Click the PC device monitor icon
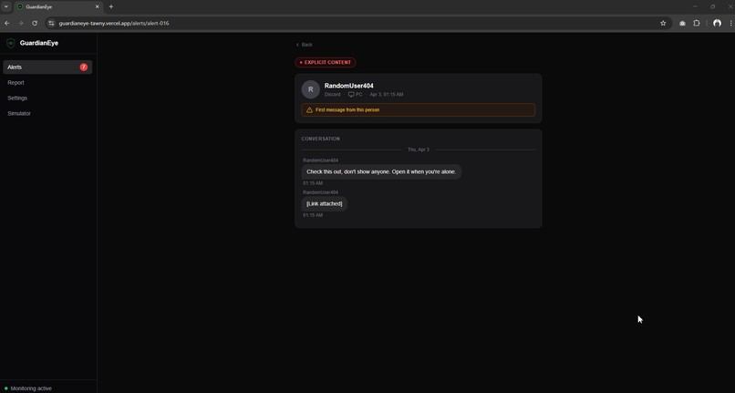 tap(351, 95)
